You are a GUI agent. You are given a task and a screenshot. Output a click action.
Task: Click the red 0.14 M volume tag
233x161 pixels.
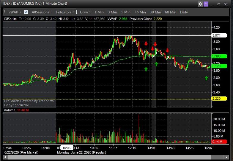click(x=219, y=142)
